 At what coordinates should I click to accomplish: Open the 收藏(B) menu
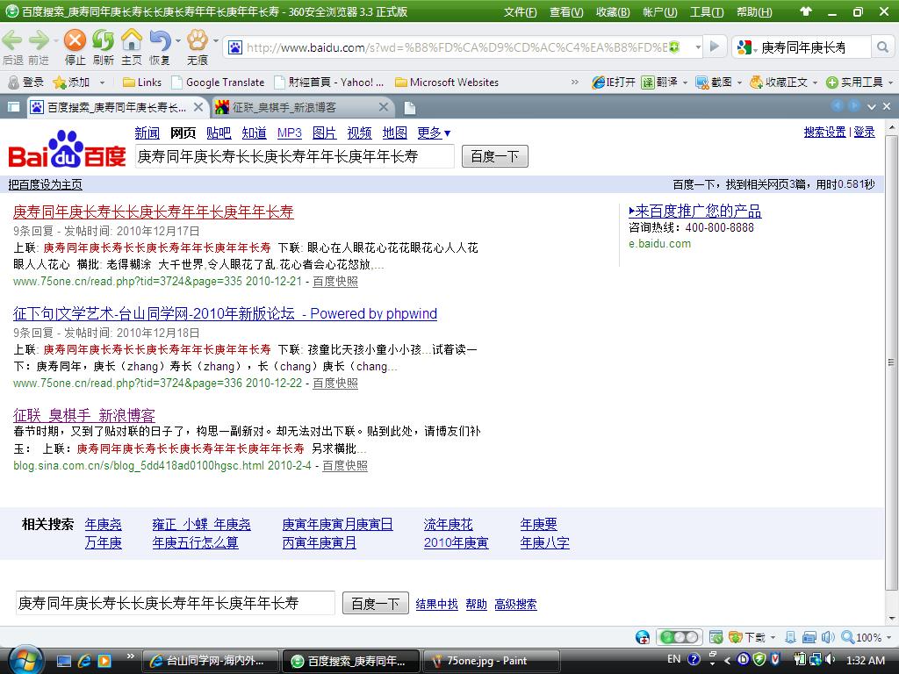tap(613, 12)
